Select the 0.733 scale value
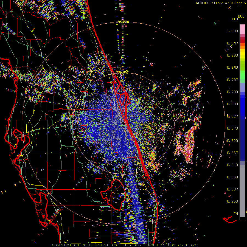 (232, 92)
